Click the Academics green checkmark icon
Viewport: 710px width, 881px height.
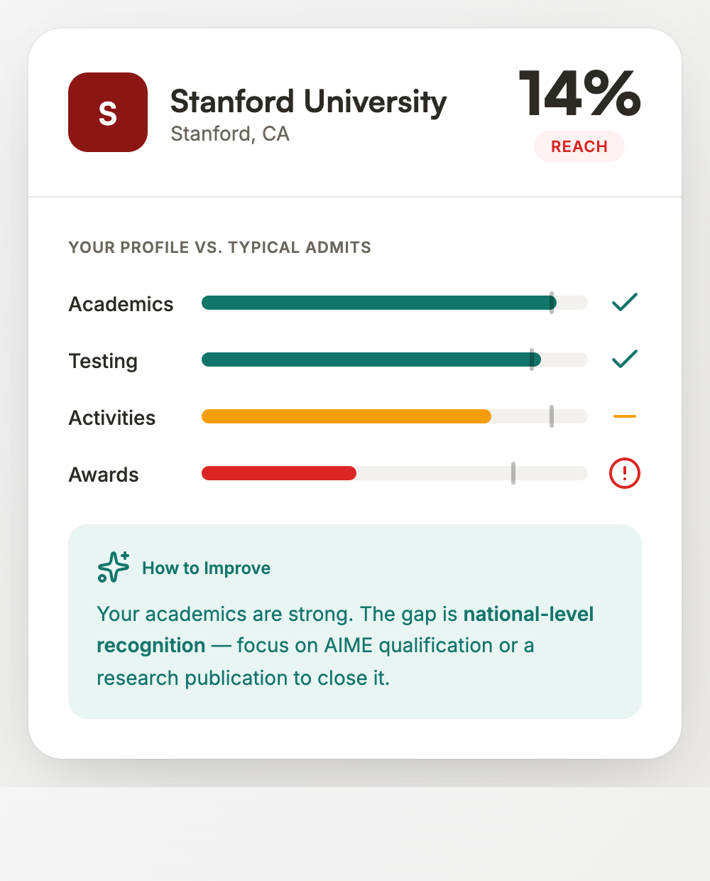click(x=625, y=303)
